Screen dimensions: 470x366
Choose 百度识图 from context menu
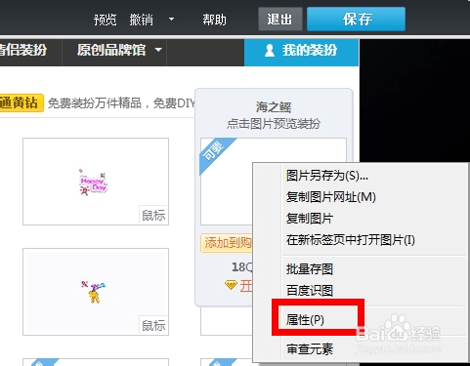click(x=310, y=291)
